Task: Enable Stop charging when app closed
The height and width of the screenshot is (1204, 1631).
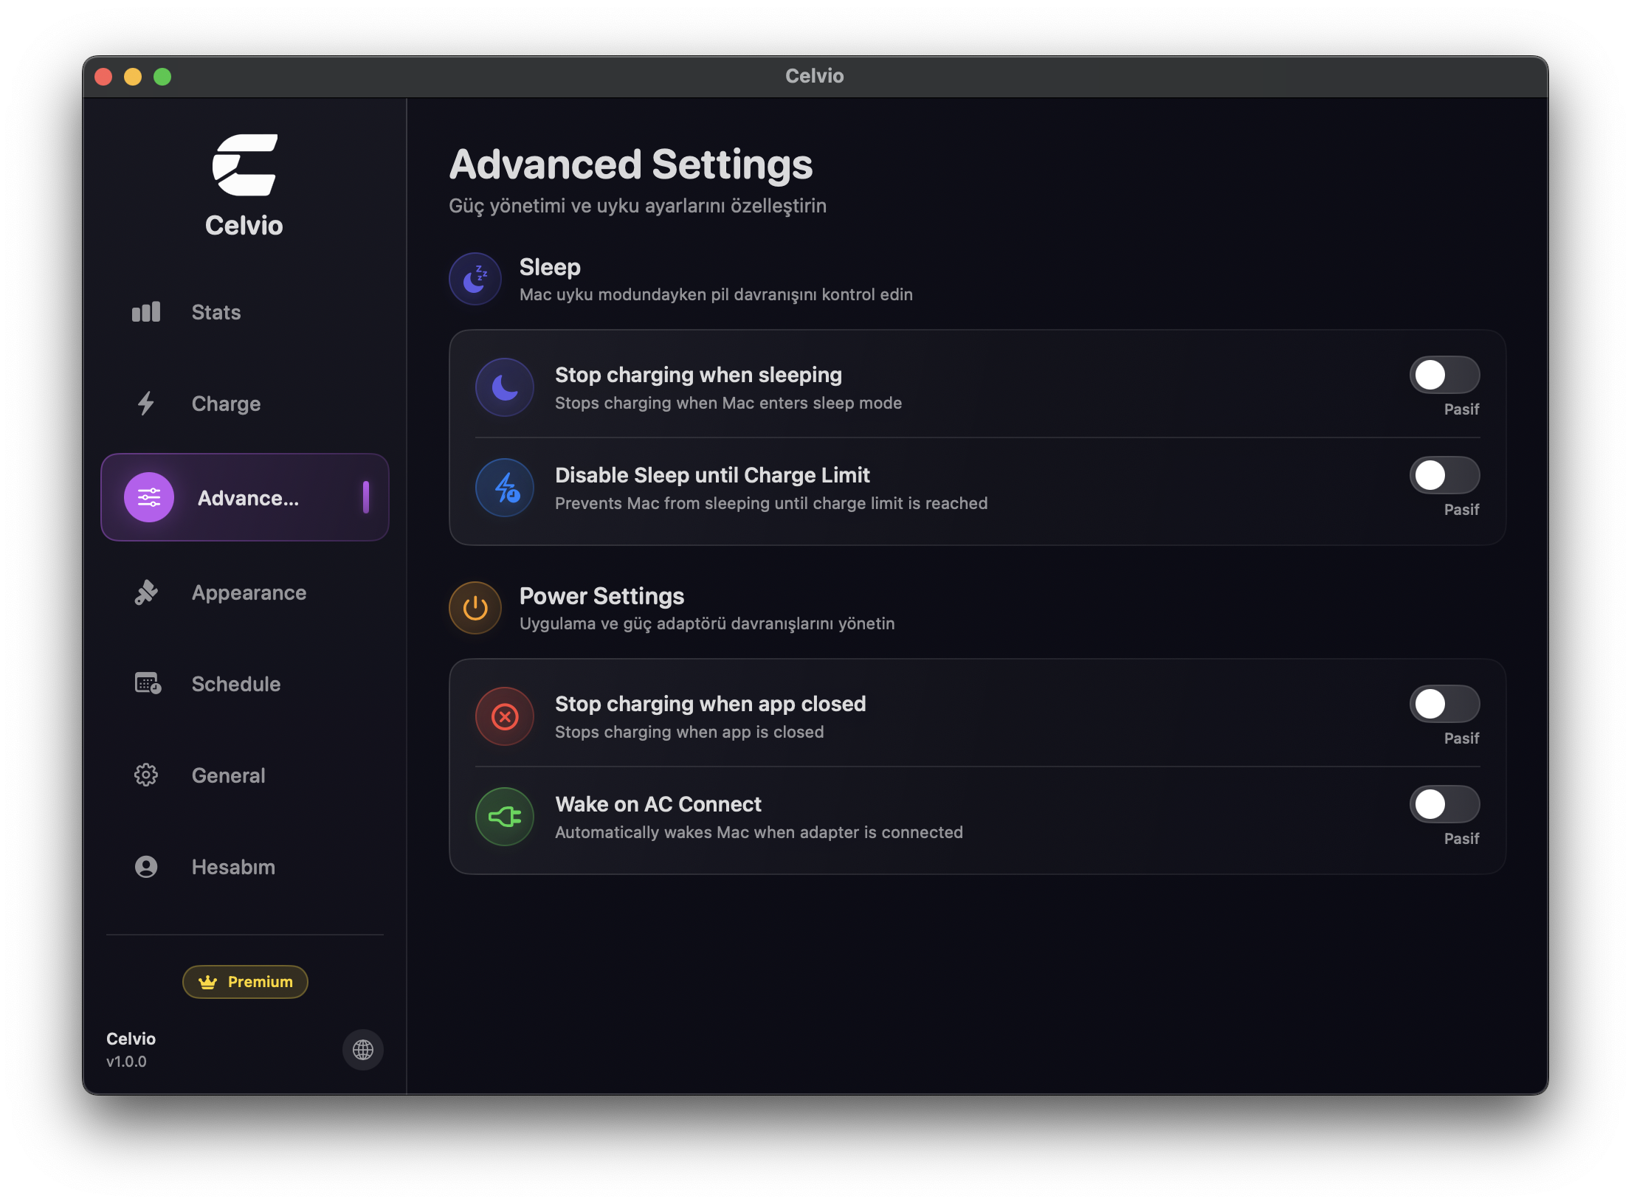Action: (1444, 705)
